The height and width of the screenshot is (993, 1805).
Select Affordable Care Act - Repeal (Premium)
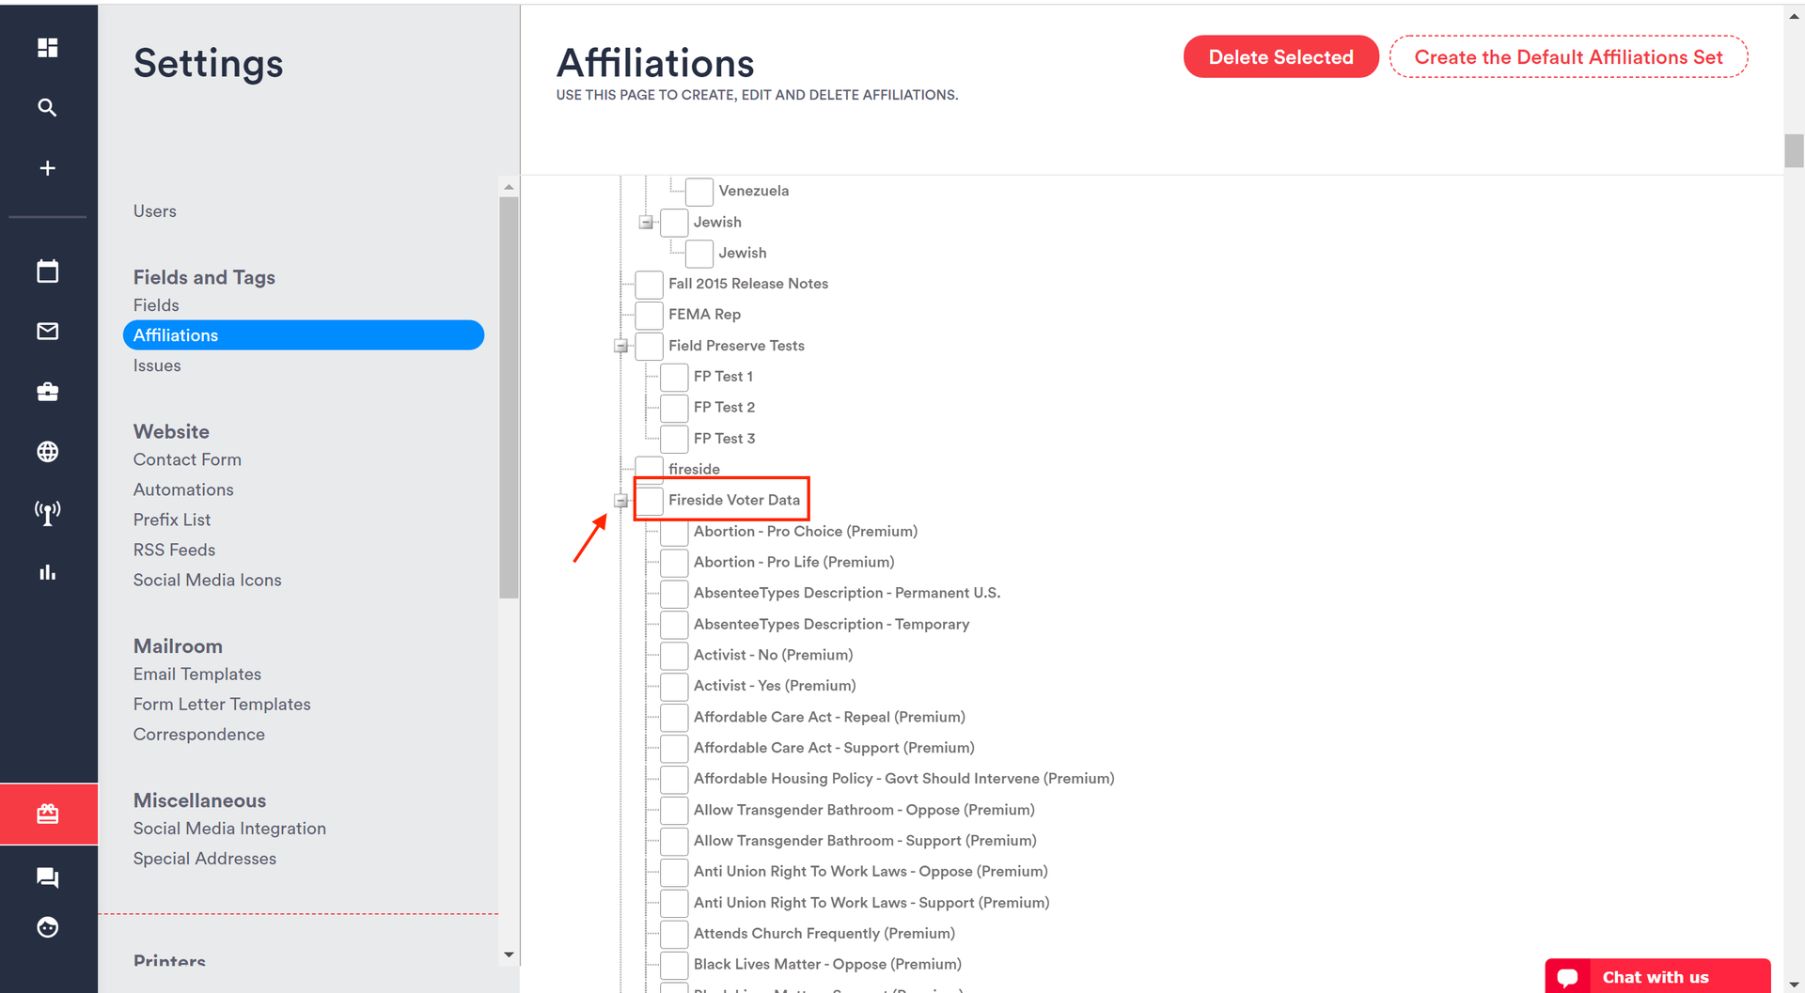tap(829, 717)
